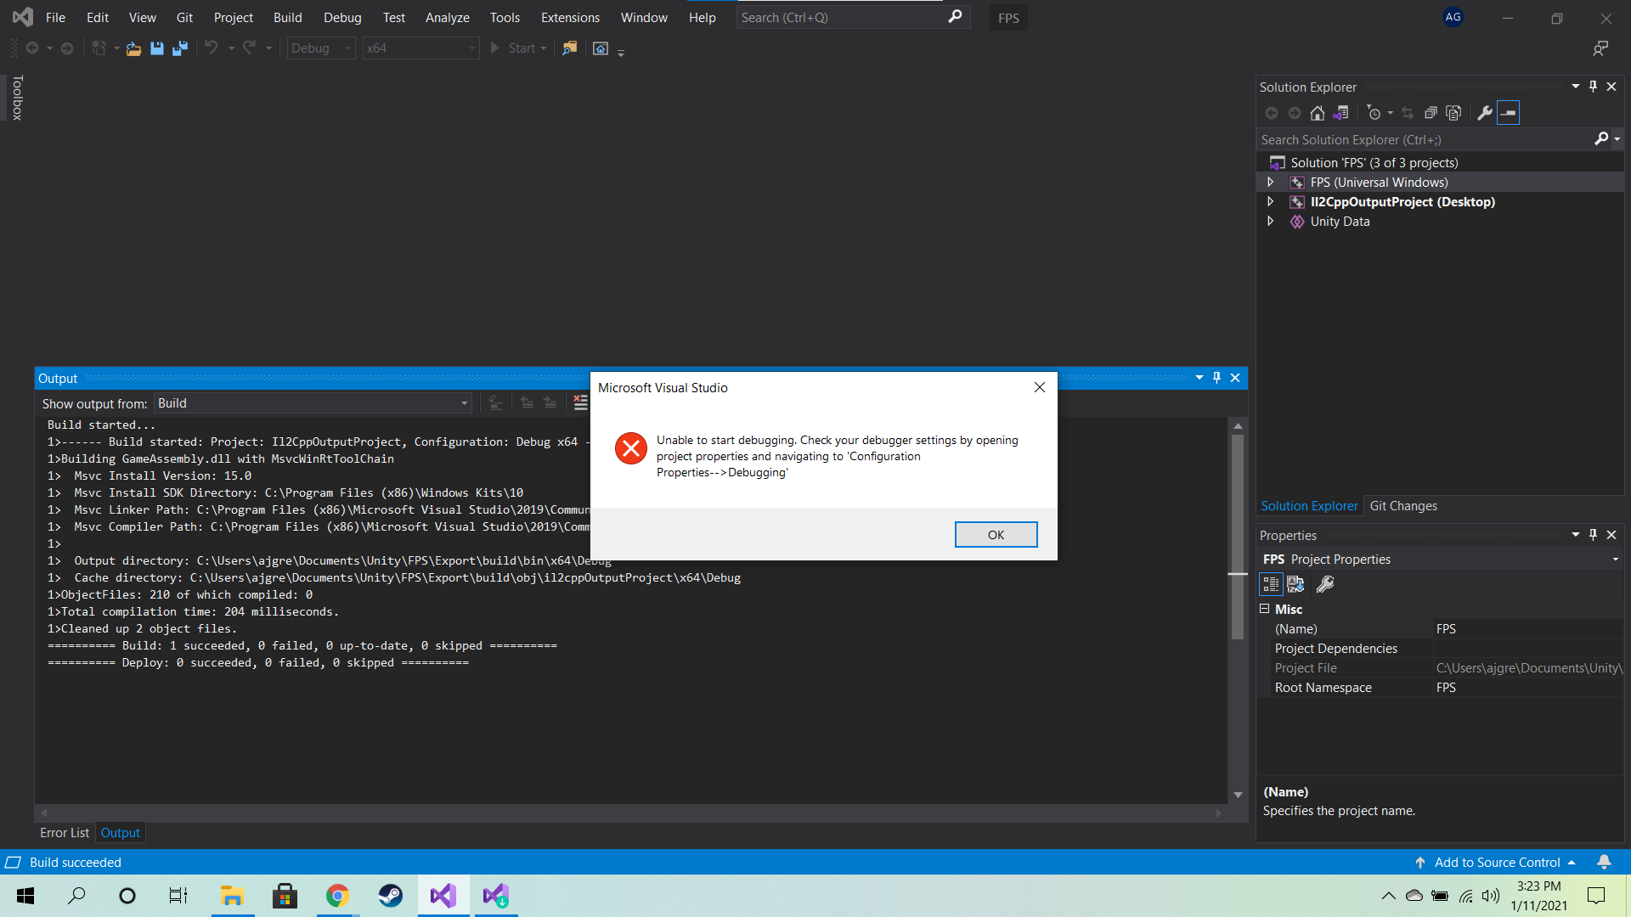Viewport: 1631px width, 917px height.
Task: Click the Visual Studio search box
Action: (x=852, y=17)
